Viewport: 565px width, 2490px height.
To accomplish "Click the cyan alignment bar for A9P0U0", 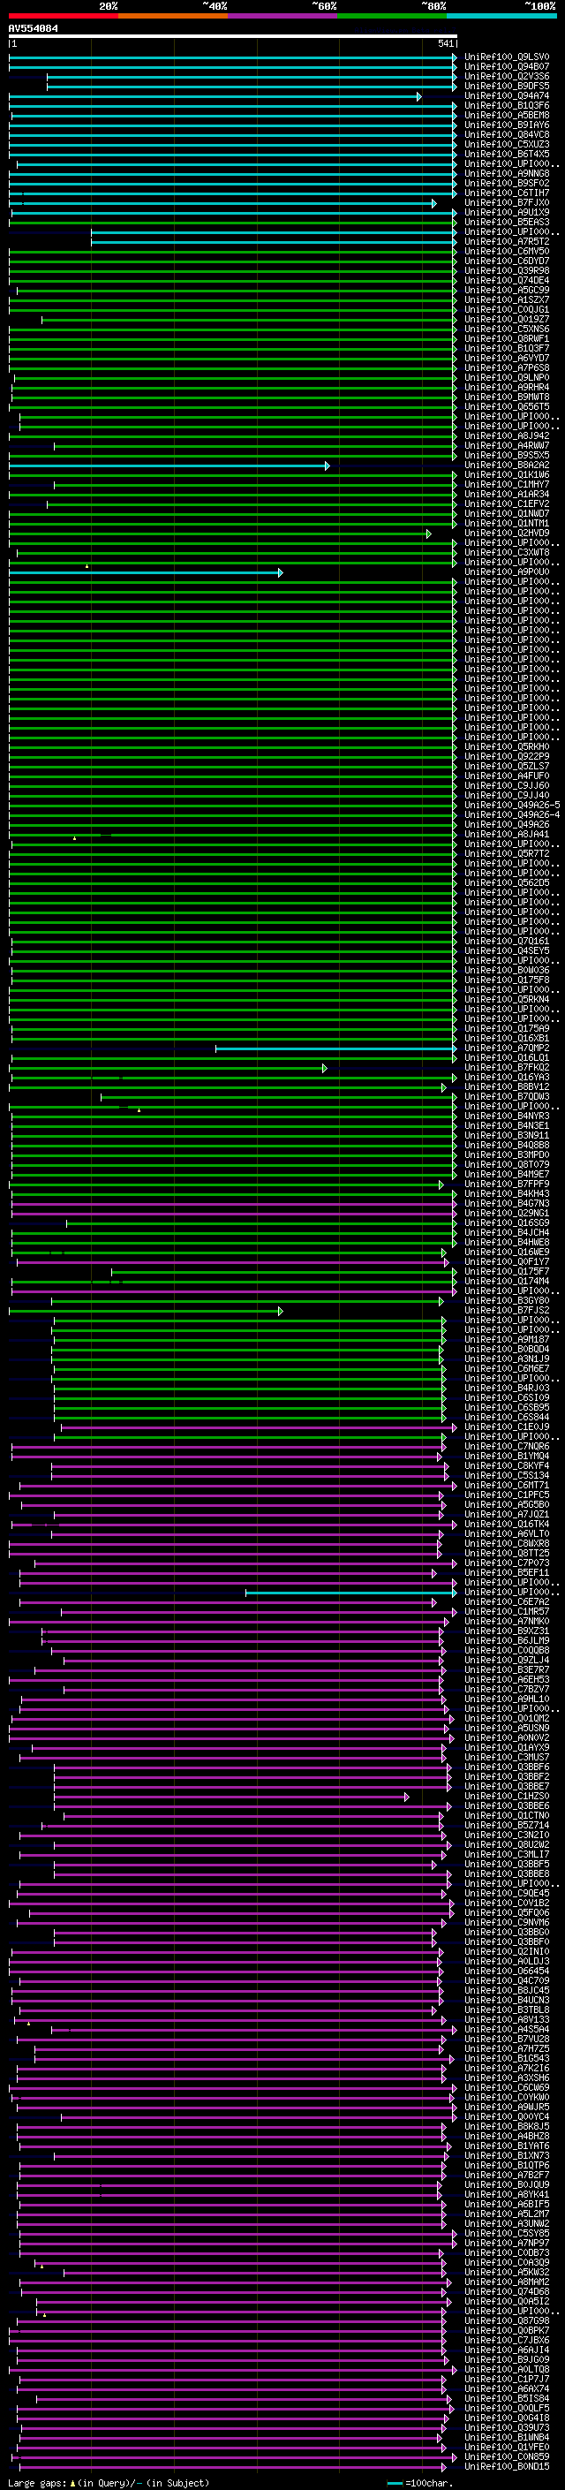I will [x=146, y=573].
